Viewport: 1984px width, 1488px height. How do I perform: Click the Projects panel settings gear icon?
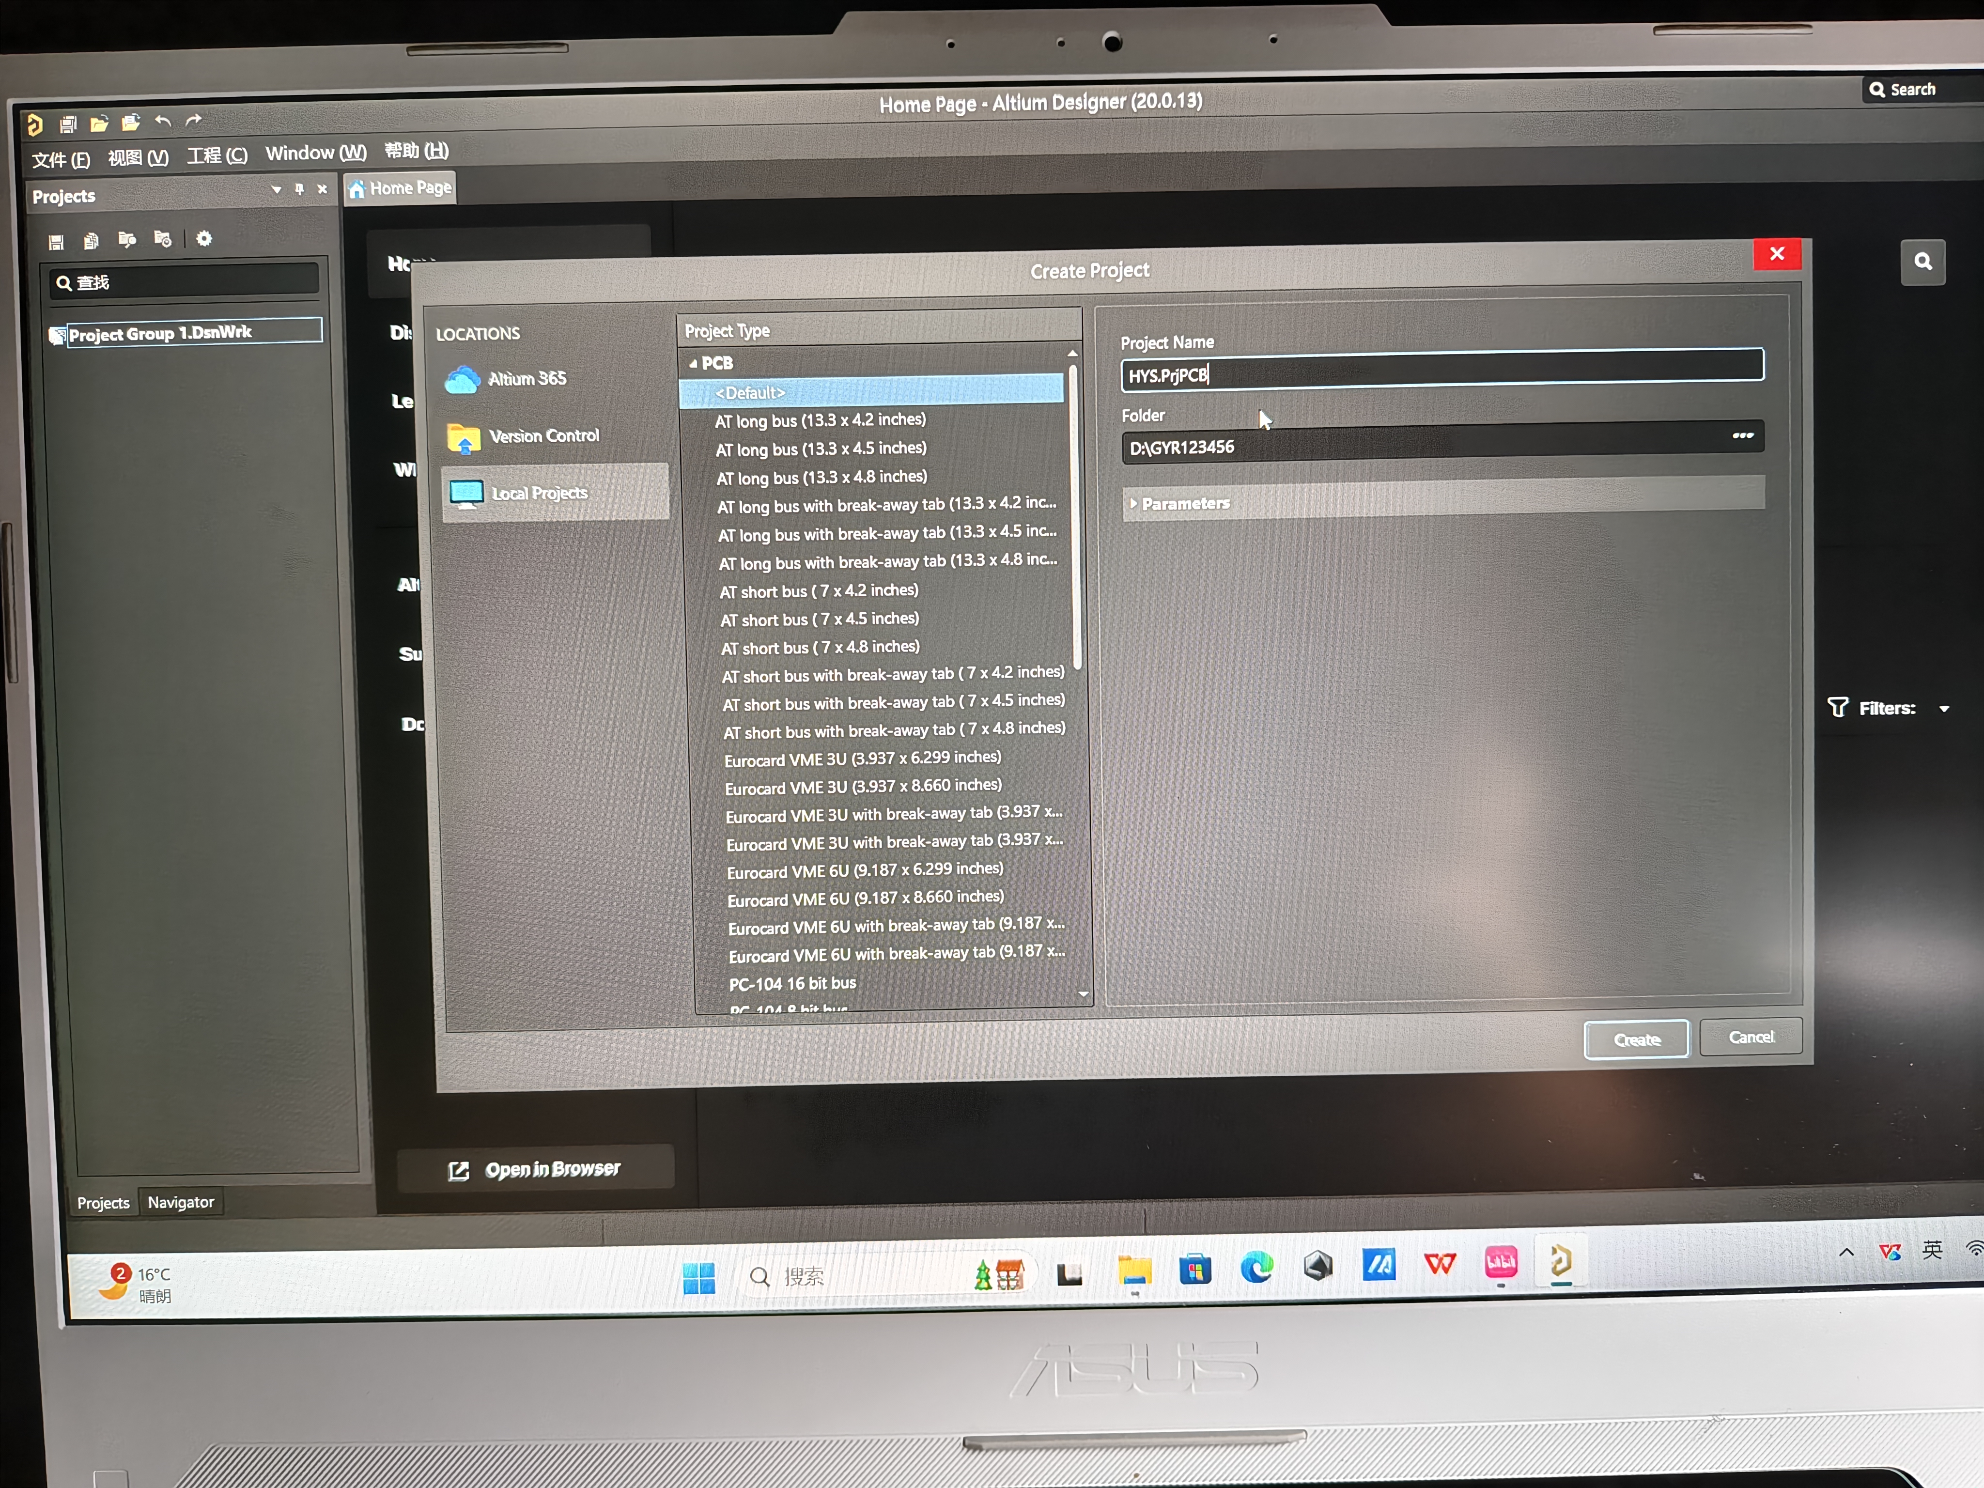[x=204, y=239]
